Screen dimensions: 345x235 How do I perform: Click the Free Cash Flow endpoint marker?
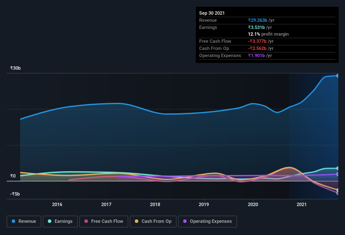pyautogui.click(x=337, y=193)
